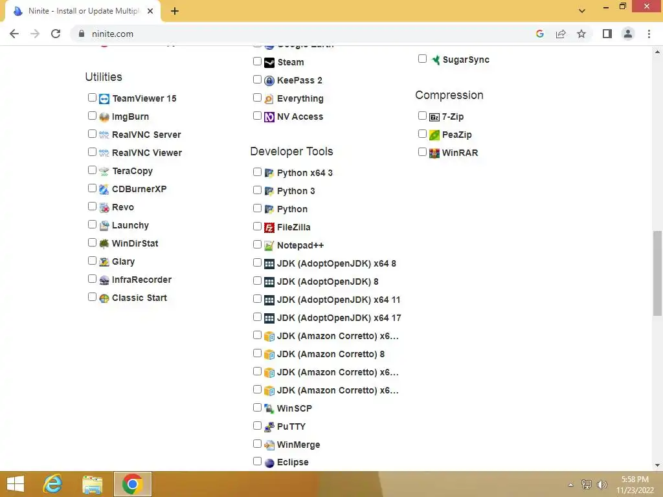Show hidden system tray icons
Image resolution: width=663 pixels, height=497 pixels.
[571, 485]
